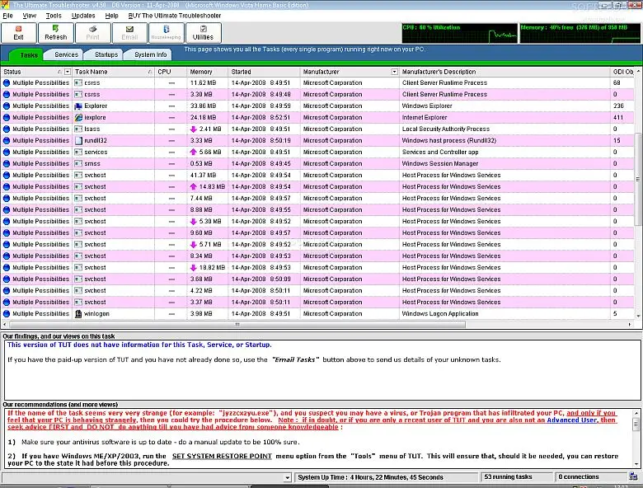
Task: Click the services task icon
Action: point(78,152)
